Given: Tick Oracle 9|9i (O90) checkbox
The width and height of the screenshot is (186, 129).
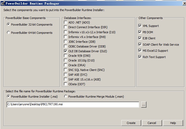Looking at the screenshot, I should [x=65, y=55].
